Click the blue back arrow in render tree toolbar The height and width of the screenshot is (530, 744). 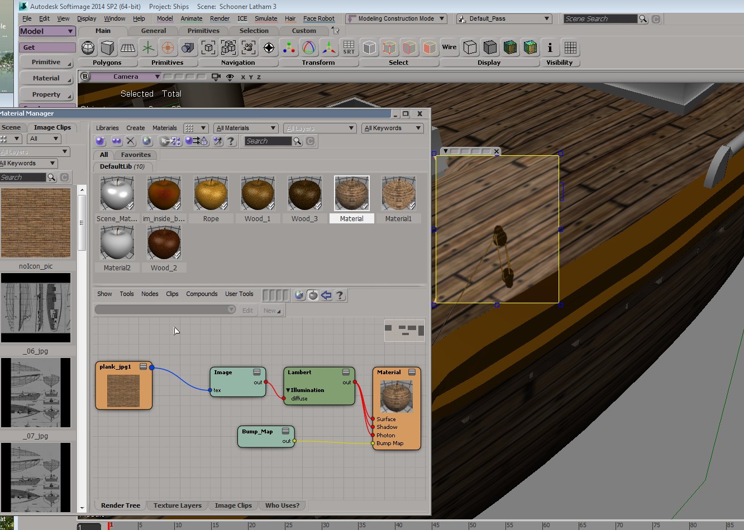coord(326,295)
